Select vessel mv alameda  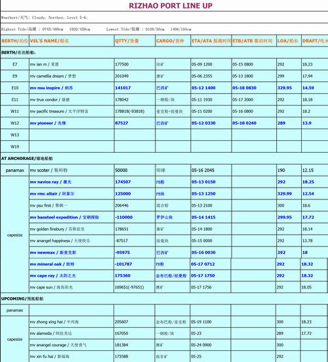tap(51, 334)
